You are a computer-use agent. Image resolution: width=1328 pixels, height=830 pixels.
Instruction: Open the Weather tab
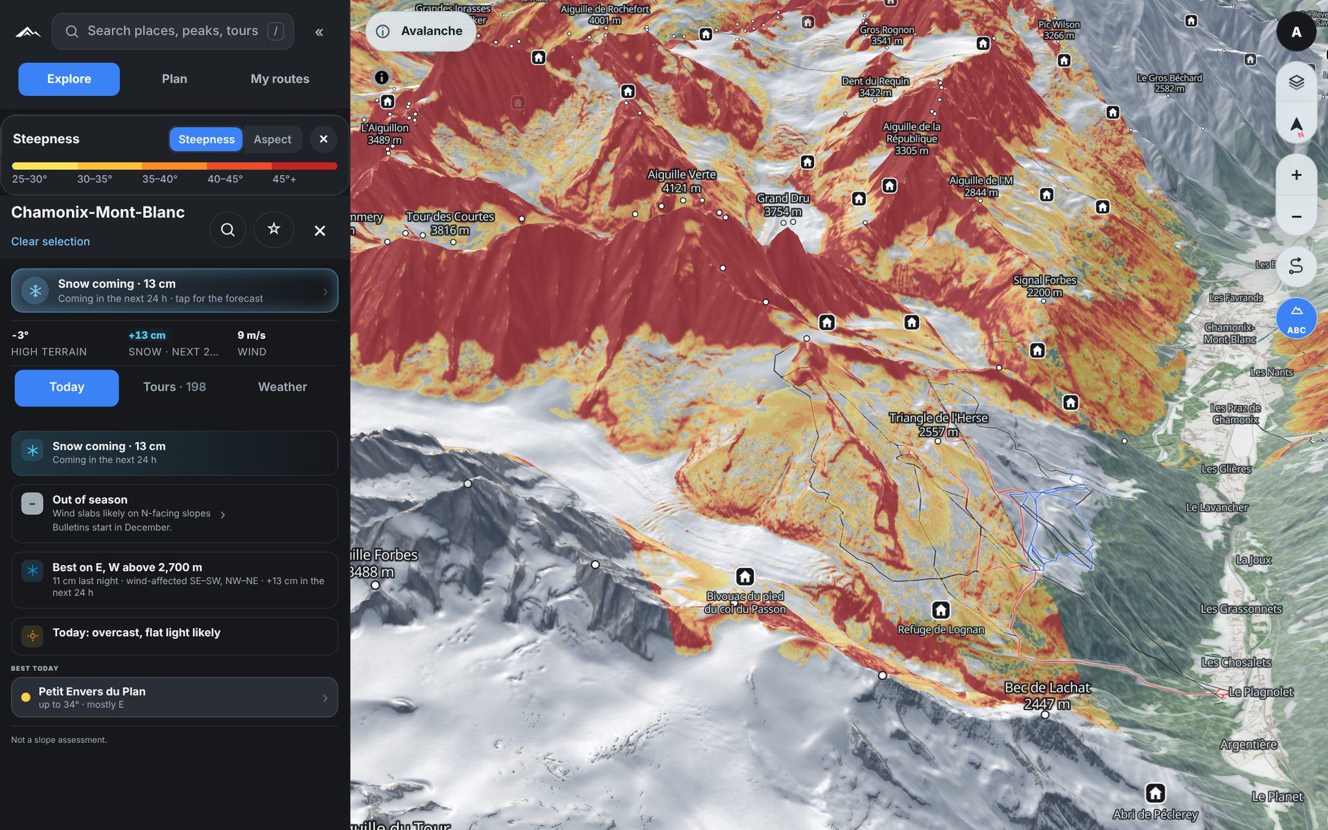pos(282,387)
